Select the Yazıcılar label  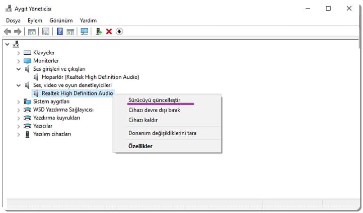coord(43,126)
